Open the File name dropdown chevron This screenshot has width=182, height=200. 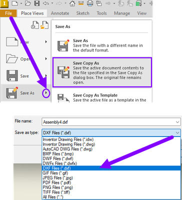pyautogui.click(x=177, y=122)
